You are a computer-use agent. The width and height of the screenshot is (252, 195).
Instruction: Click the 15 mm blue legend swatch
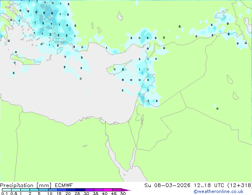[62, 190]
